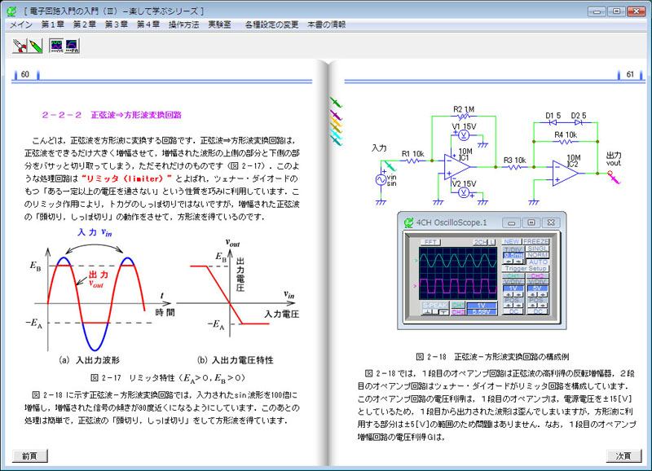652x471 pixels.
Task: Open the 本書の情報 menu
Action: click(x=327, y=24)
